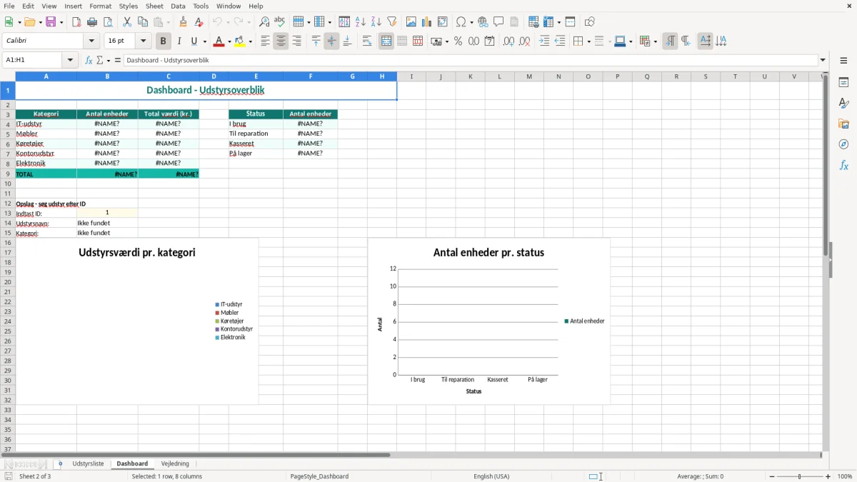Expand the formula bar arrow
This screenshot has height=482, width=857.
point(823,61)
